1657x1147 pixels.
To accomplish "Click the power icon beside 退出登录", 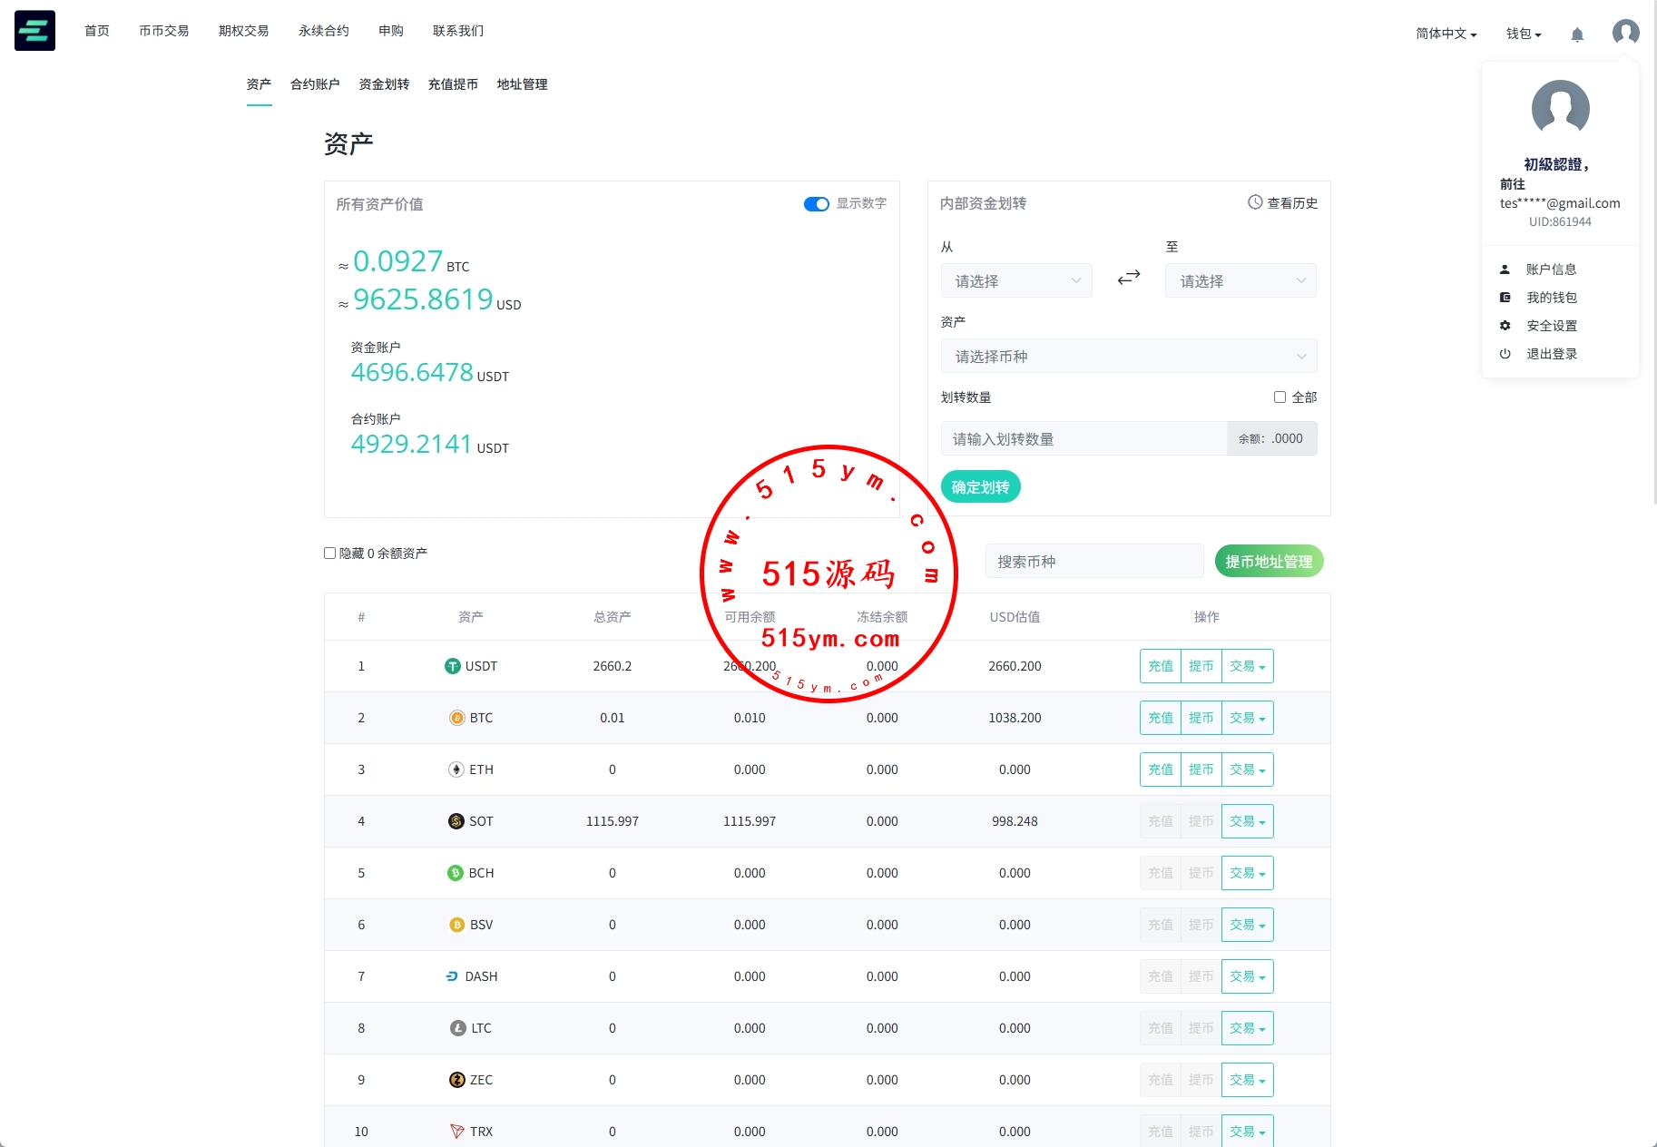I will 1505,354.
